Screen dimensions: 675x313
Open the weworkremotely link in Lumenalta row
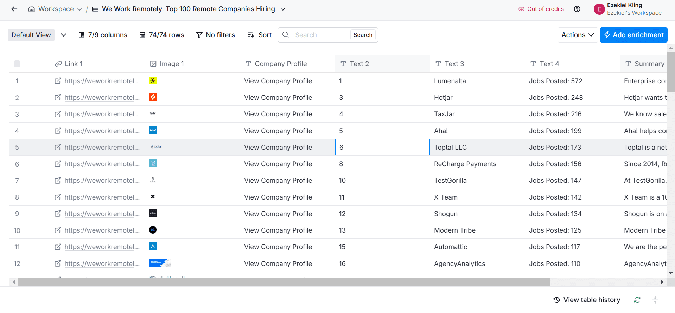click(102, 81)
